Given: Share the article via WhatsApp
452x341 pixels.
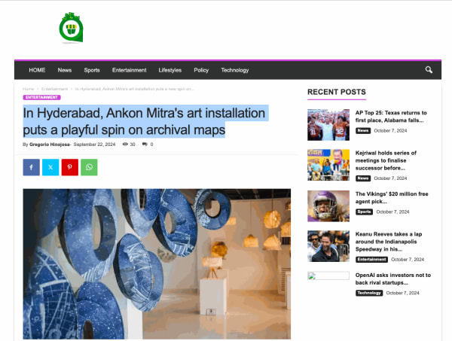Looking at the screenshot, I should [89, 167].
